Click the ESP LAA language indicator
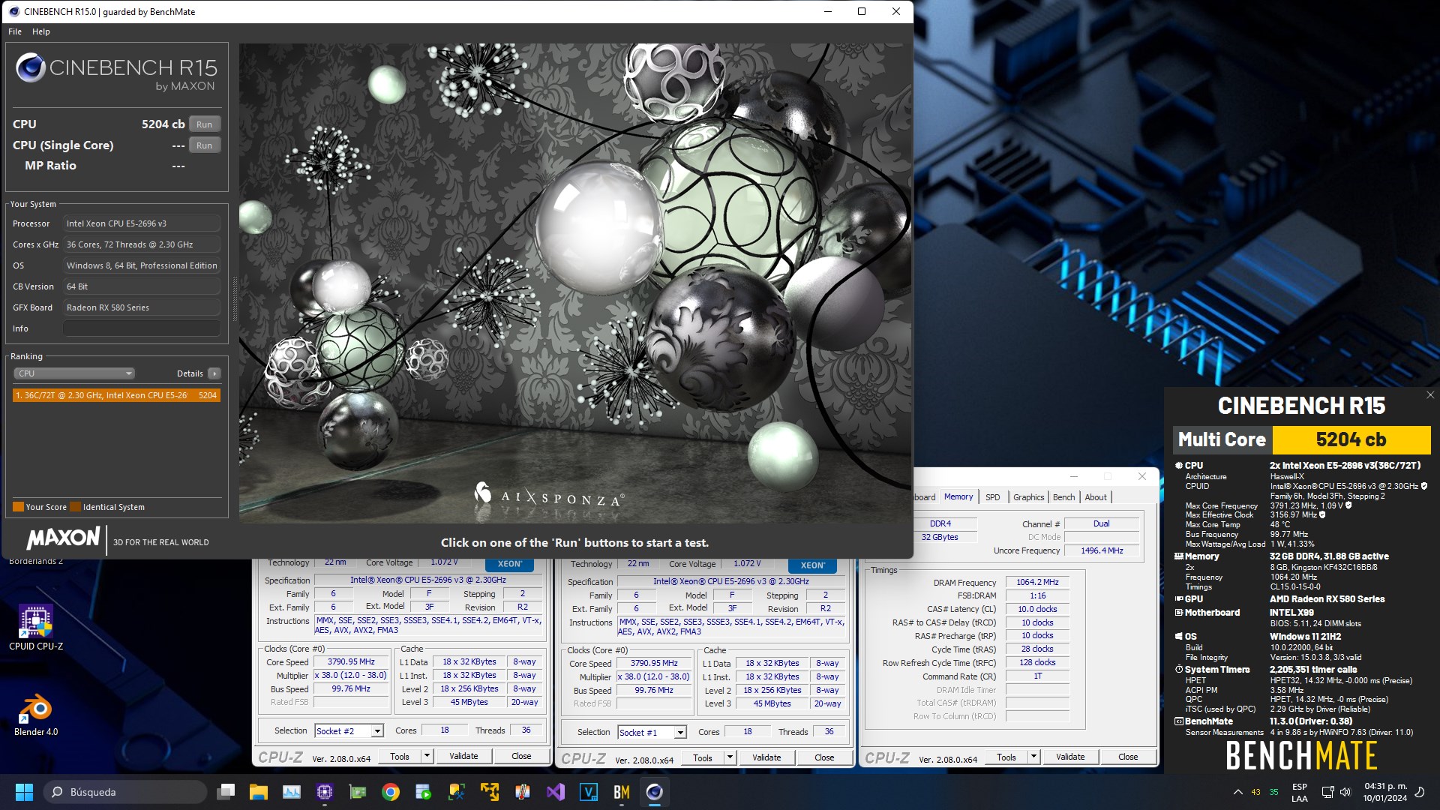This screenshot has height=810, width=1440. (1300, 793)
